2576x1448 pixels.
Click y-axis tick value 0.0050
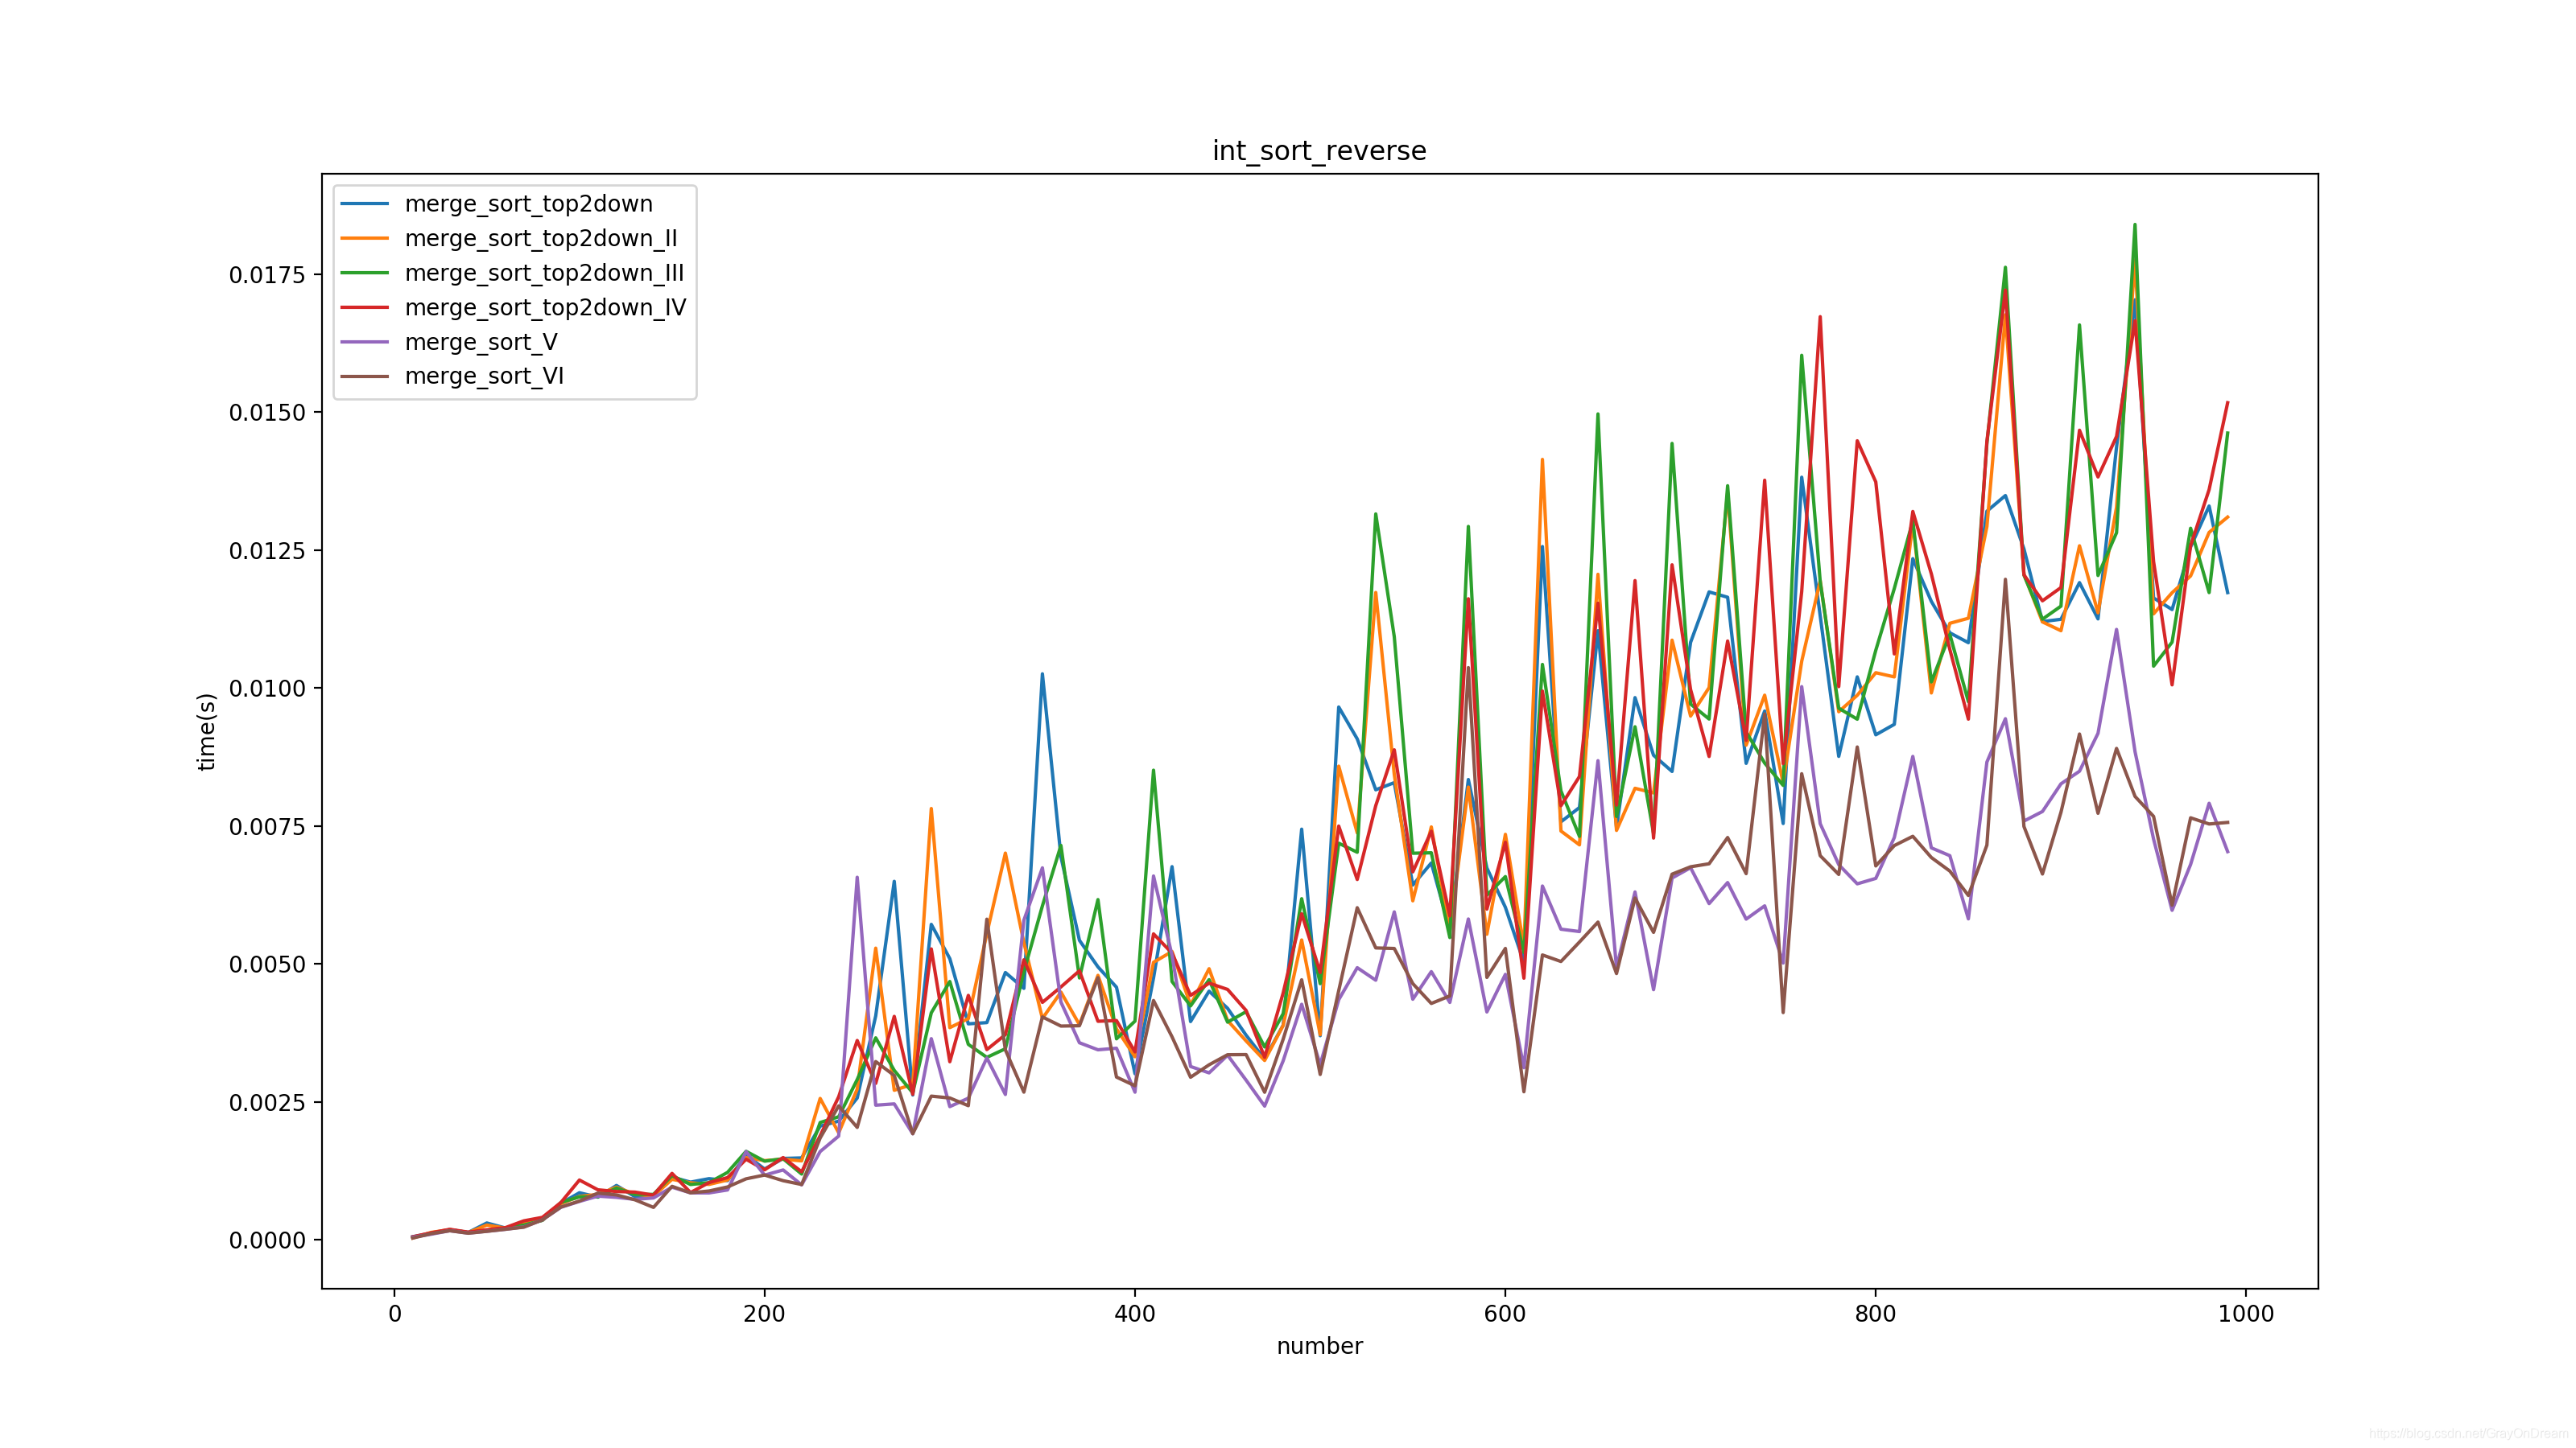[267, 965]
